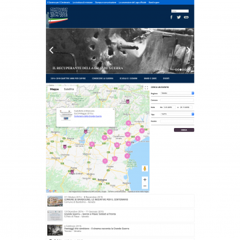Image resolution: width=240 pixels, height=240 pixels.
Task: Open the Comune di Bardolino event title
Action: (96, 199)
